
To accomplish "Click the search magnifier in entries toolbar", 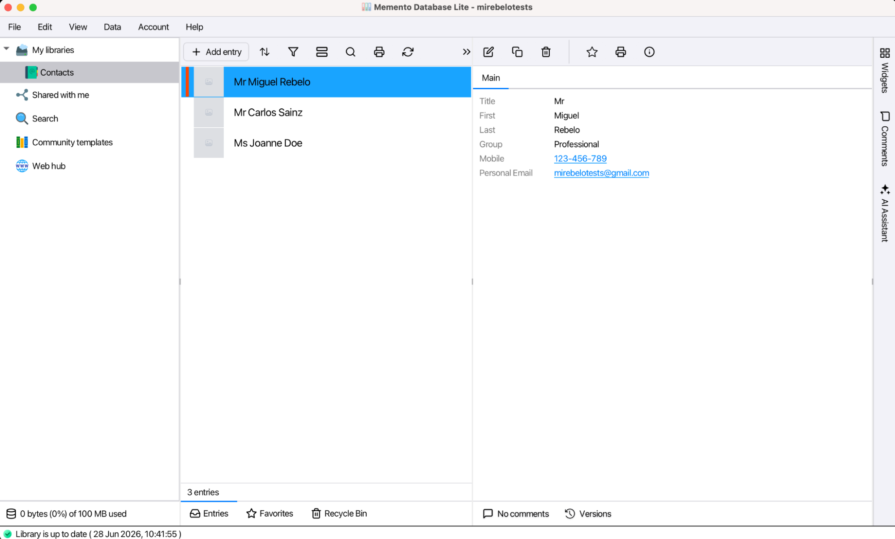I will (x=351, y=52).
